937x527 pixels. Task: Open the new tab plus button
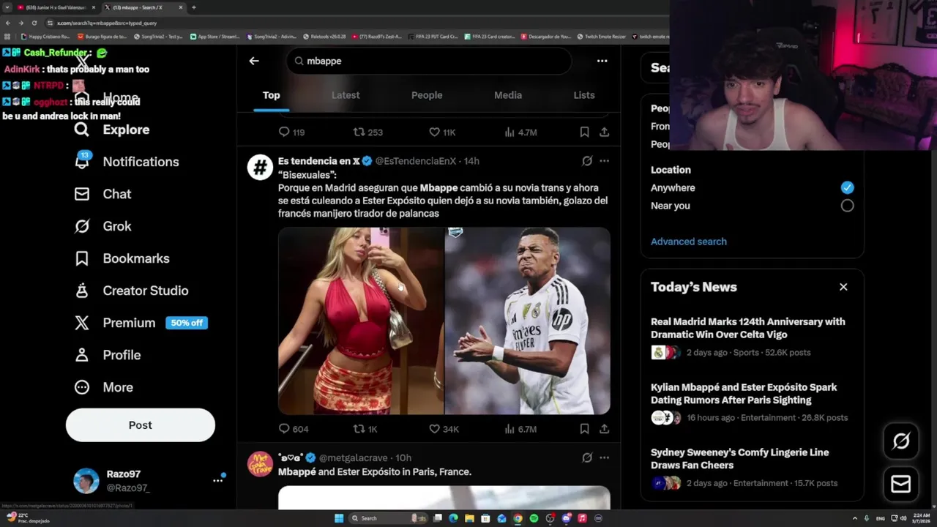click(x=193, y=7)
